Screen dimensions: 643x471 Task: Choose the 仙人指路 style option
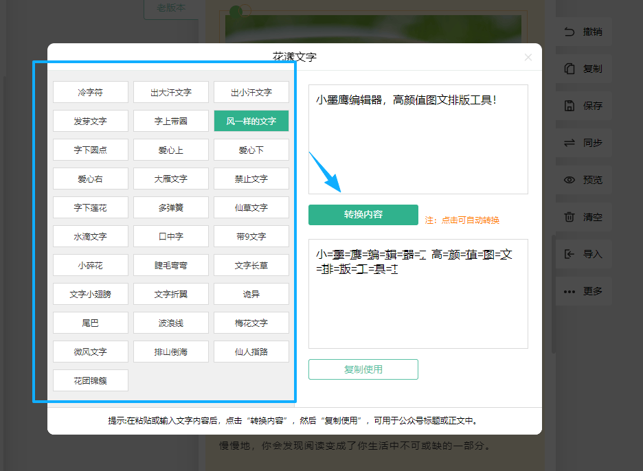[251, 352]
